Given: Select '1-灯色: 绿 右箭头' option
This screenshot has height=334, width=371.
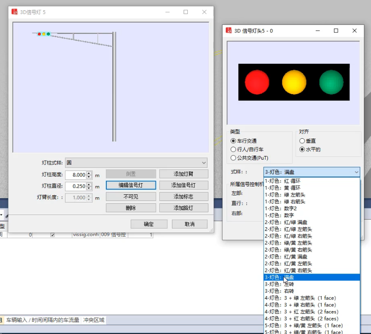Looking at the screenshot, I should 312,201.
